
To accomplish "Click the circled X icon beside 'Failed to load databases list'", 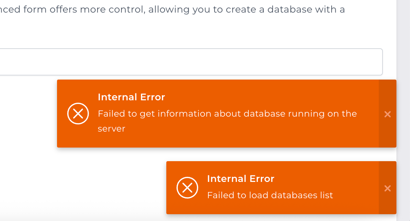I will point(187,188).
